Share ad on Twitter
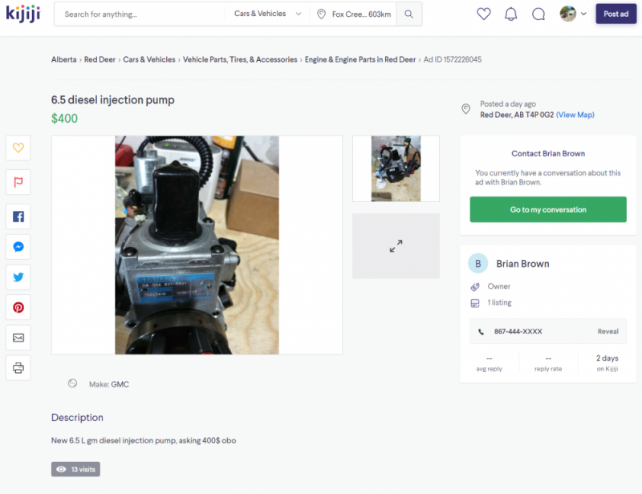642x494 pixels. [18, 277]
